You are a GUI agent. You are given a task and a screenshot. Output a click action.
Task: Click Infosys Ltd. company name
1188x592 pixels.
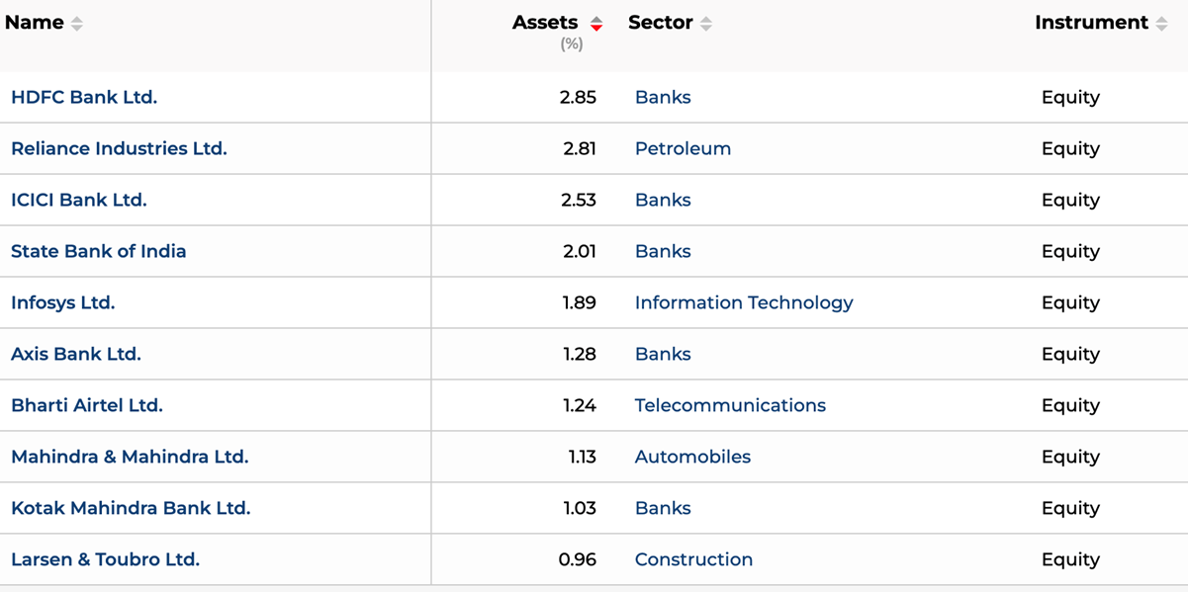click(63, 302)
